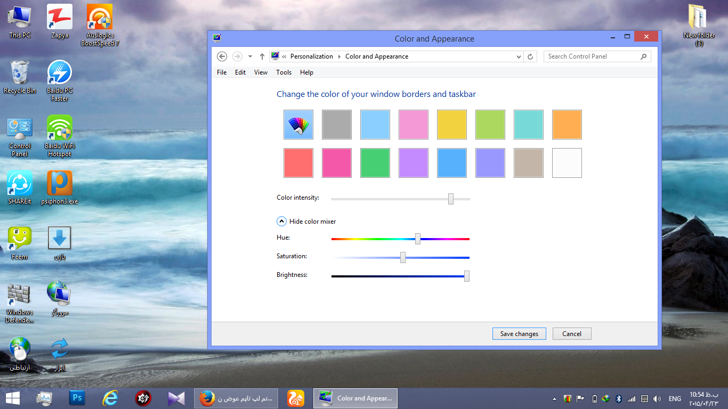Viewport: 728px width, 409px height.
Task: Select the Control Panel desktop icon
Action: (x=20, y=137)
